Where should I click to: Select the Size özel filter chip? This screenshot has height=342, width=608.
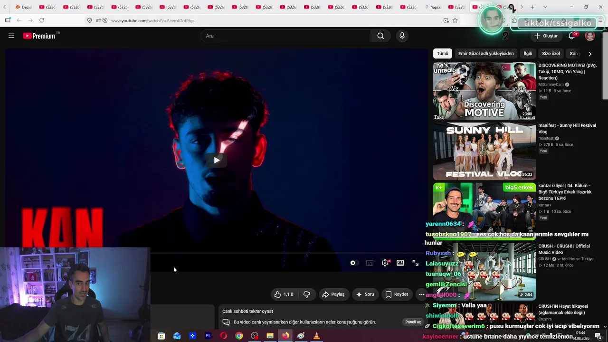pyautogui.click(x=551, y=54)
